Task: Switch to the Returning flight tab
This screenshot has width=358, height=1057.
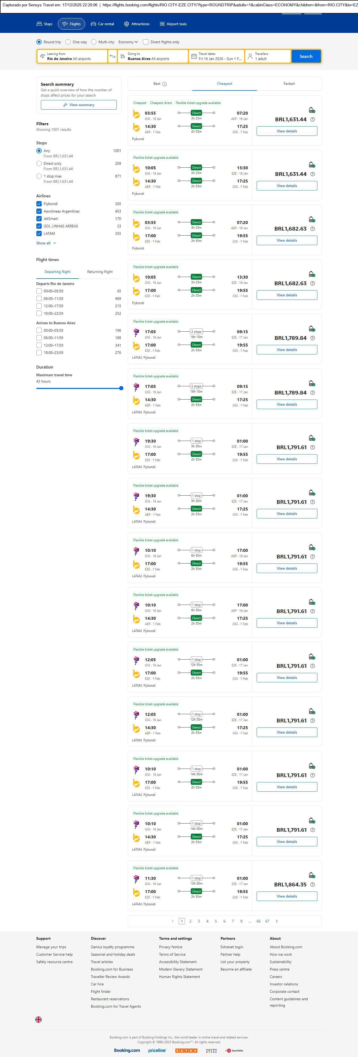Action: pyautogui.click(x=100, y=272)
